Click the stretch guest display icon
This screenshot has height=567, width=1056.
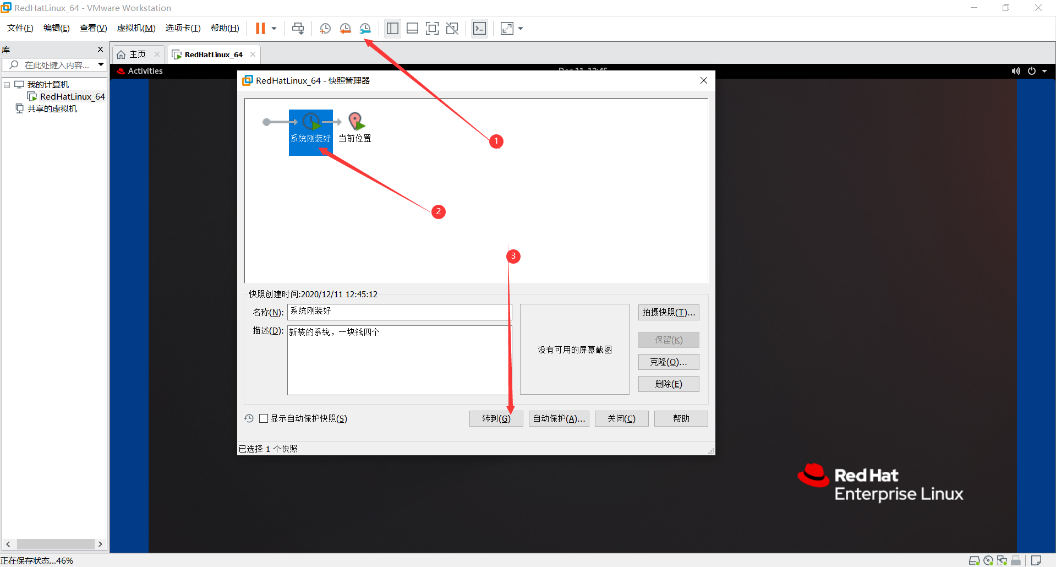coord(507,29)
